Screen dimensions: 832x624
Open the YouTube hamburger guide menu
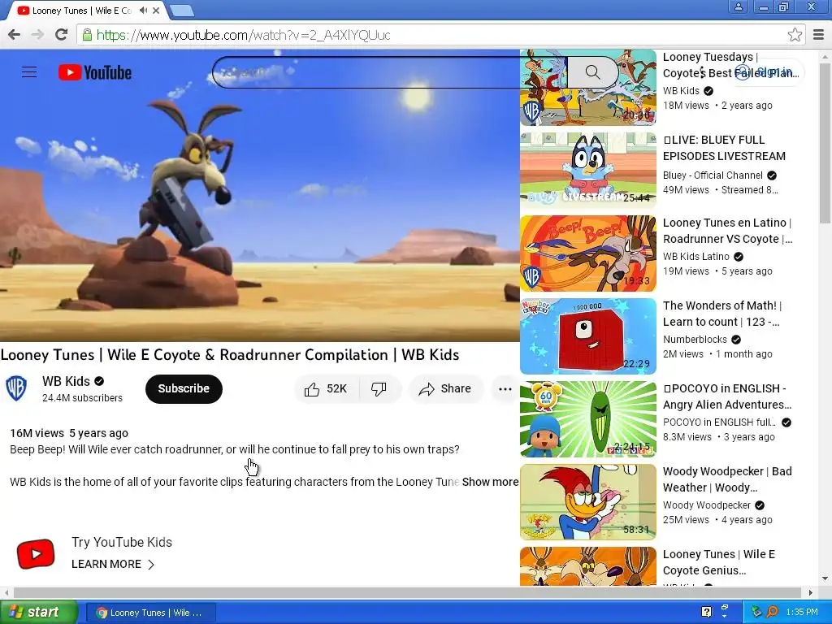pyautogui.click(x=29, y=72)
